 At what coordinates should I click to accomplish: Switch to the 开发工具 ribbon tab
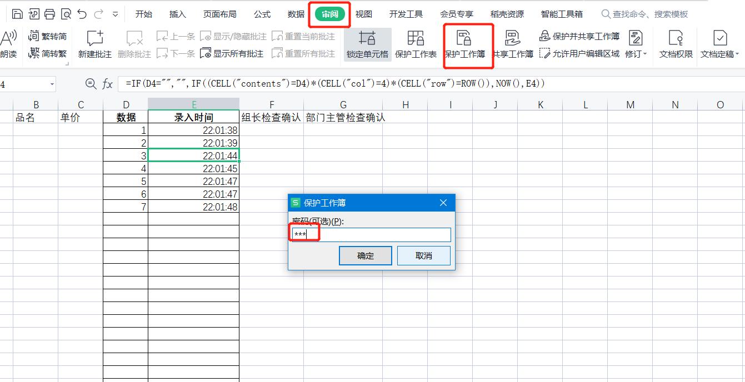click(x=406, y=14)
